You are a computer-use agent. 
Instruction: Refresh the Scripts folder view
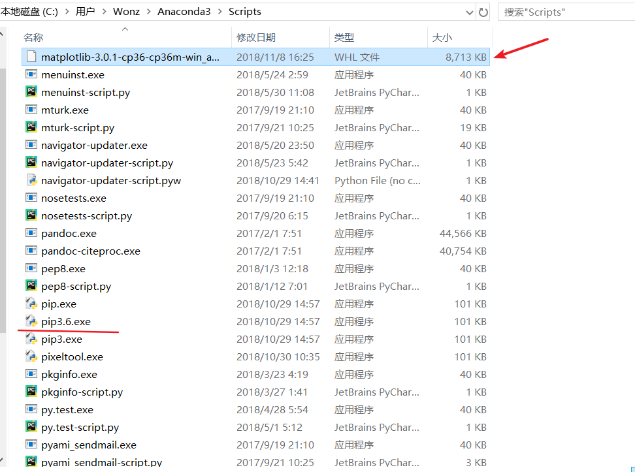point(483,12)
